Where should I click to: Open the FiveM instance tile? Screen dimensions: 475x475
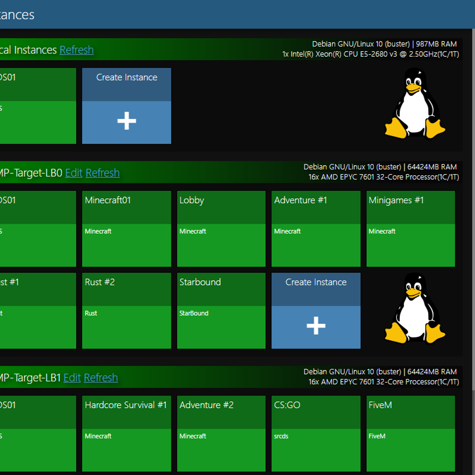(410, 433)
